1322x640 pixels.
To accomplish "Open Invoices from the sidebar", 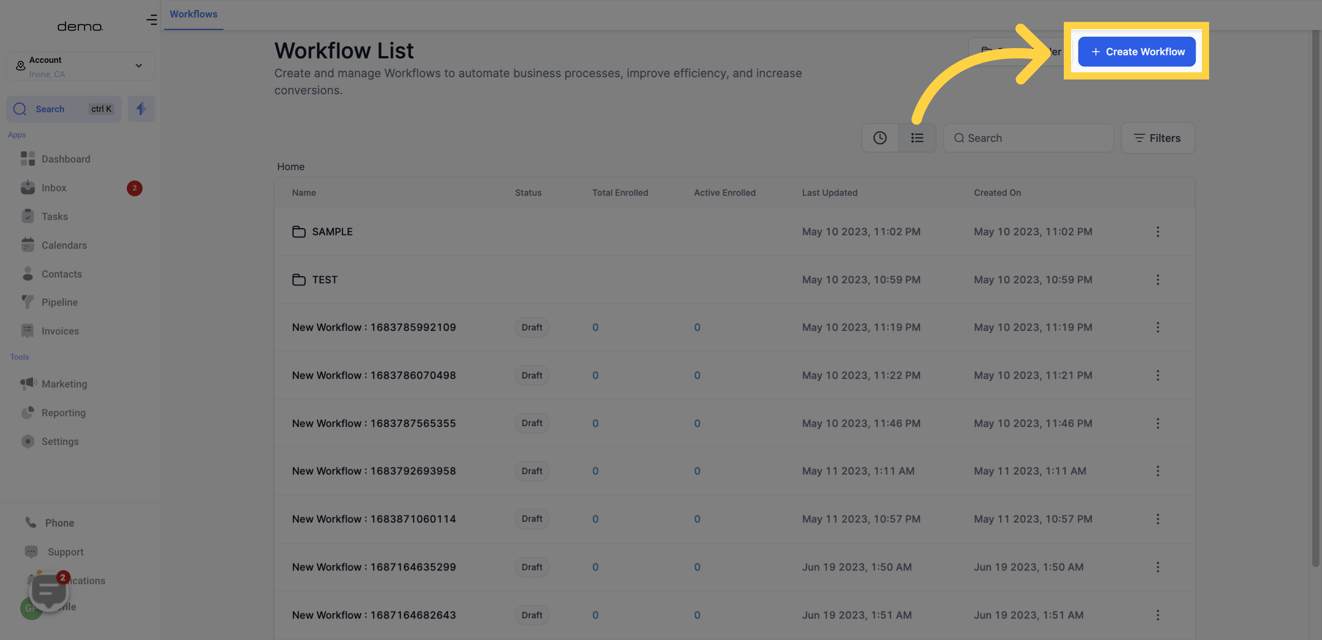I will point(60,331).
